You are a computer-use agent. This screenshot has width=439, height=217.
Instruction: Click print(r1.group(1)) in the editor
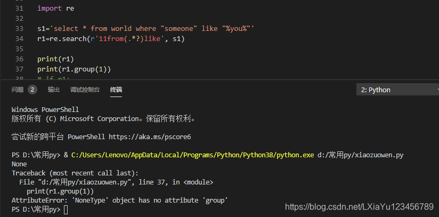coord(74,69)
